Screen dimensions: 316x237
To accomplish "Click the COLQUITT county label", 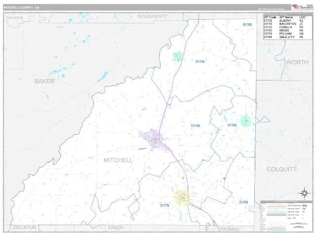I will (281, 169).
